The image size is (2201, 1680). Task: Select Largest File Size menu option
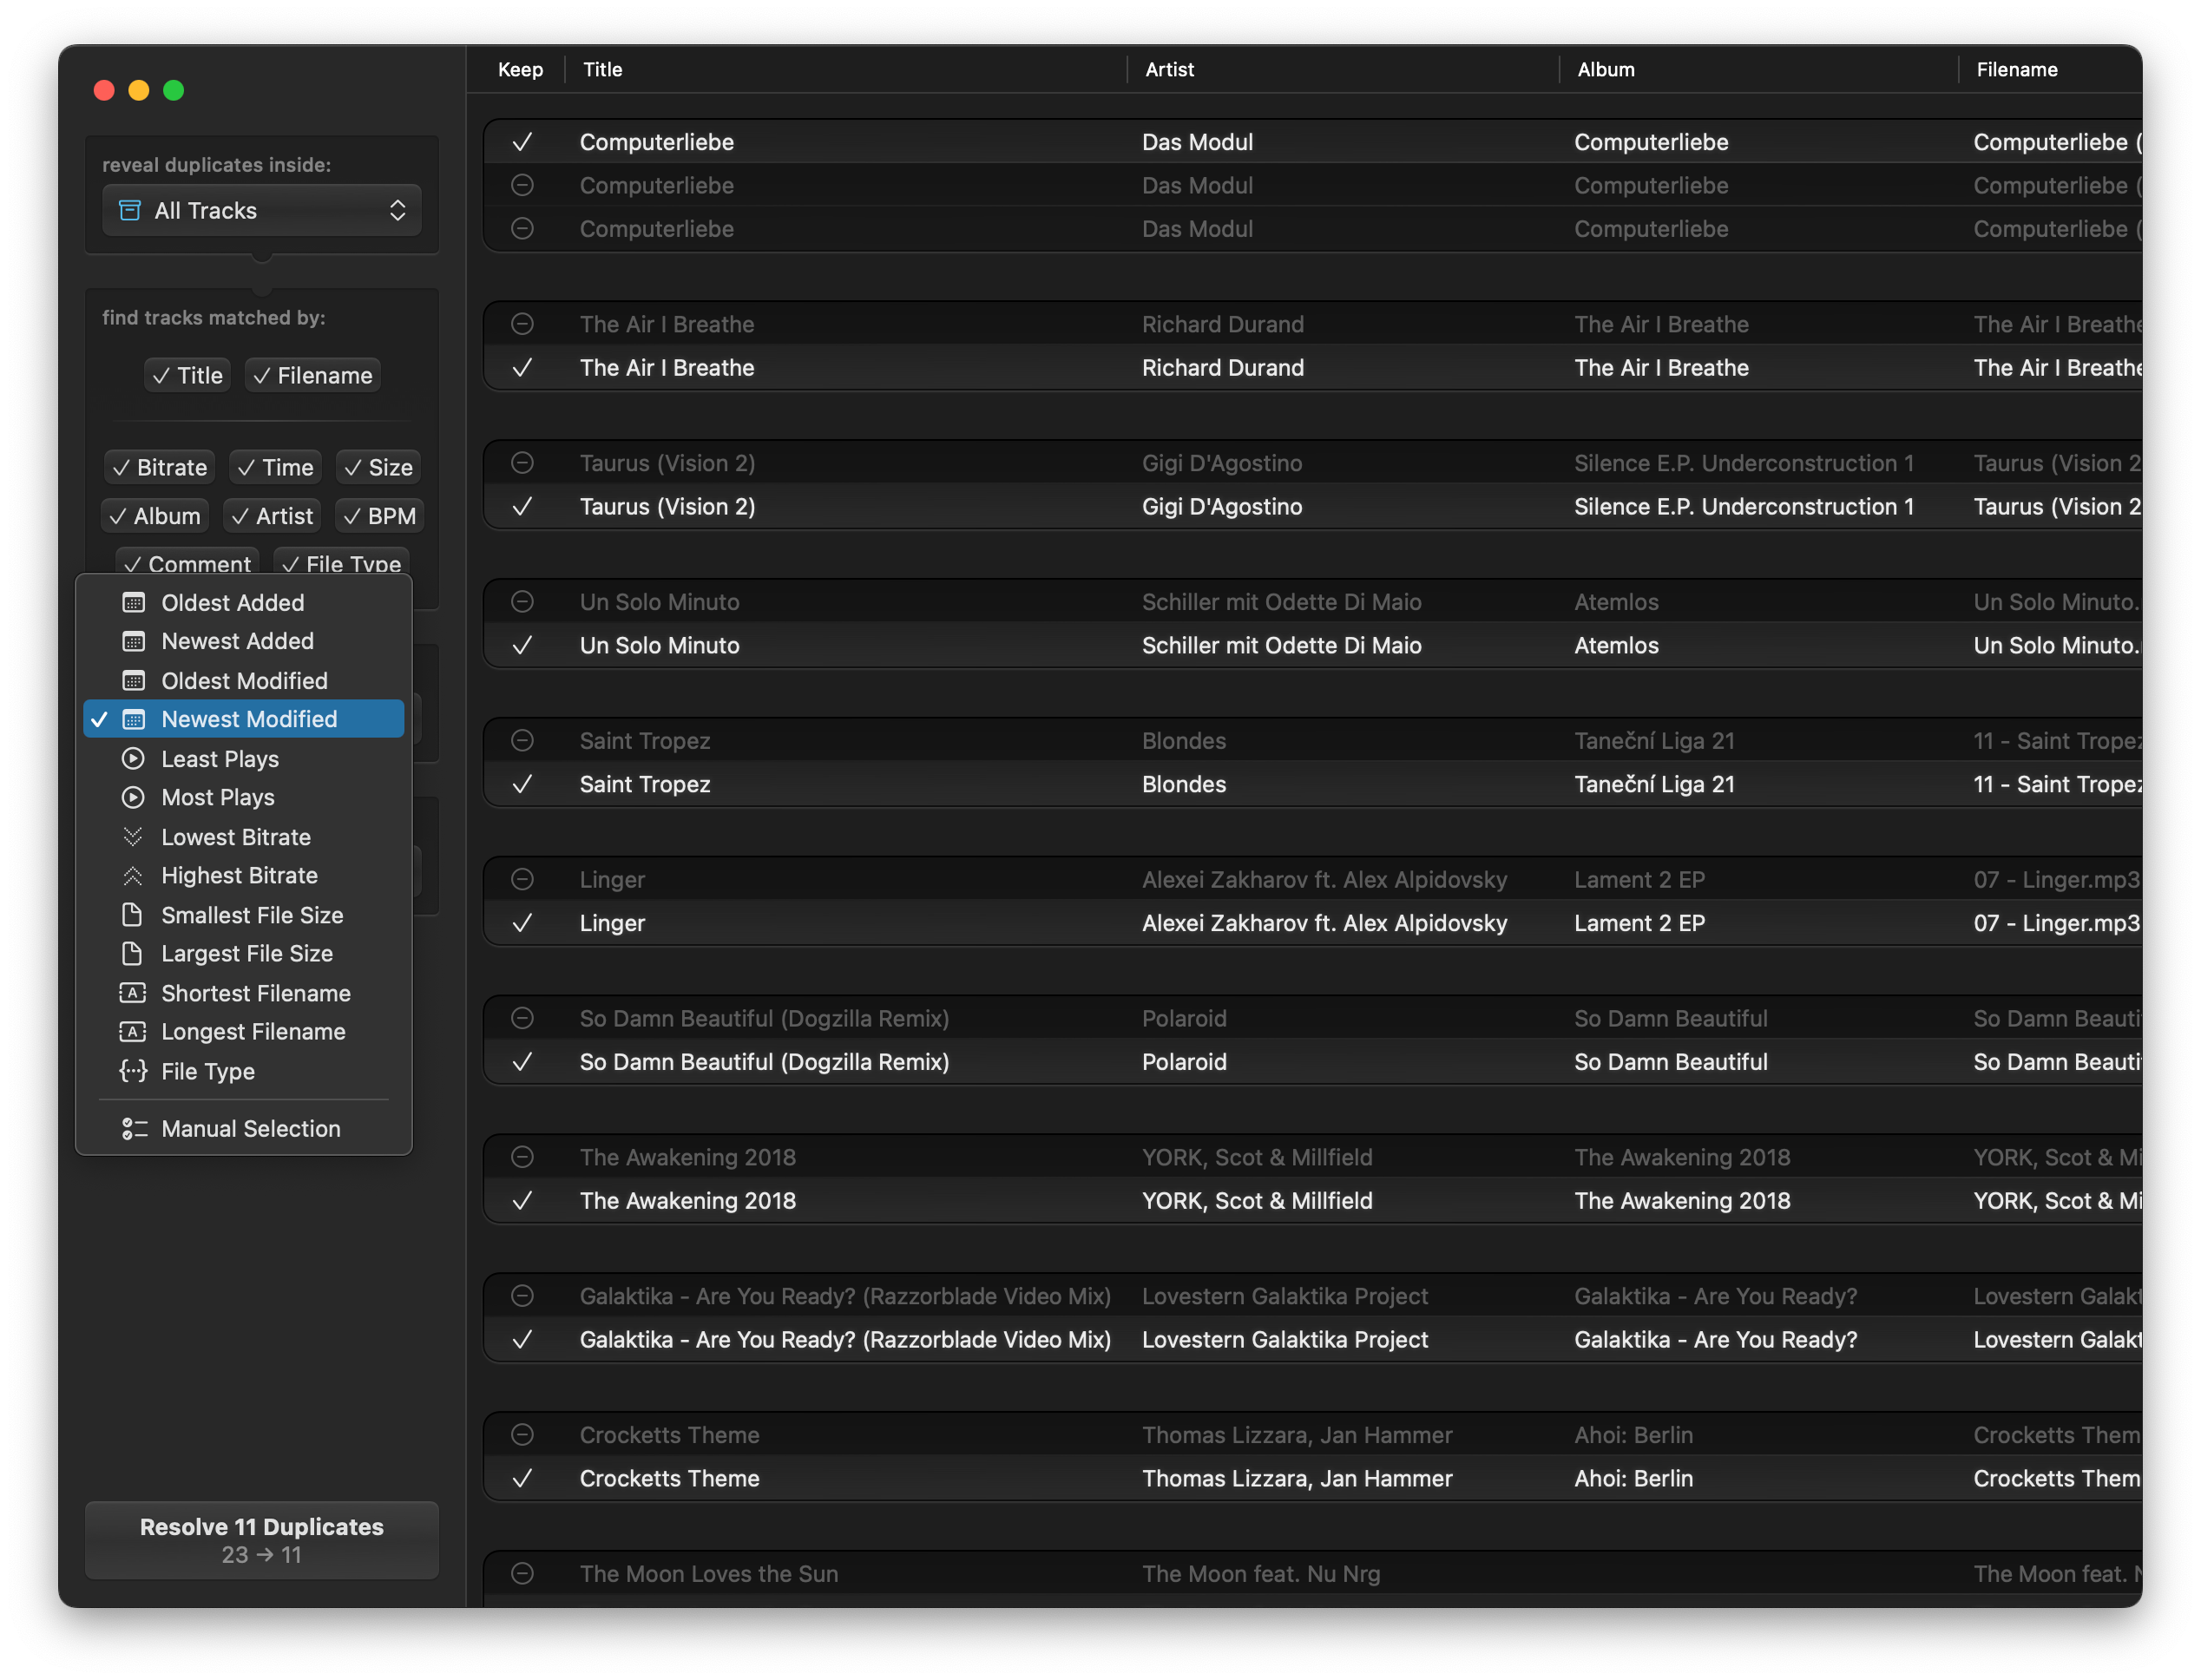tap(246, 954)
